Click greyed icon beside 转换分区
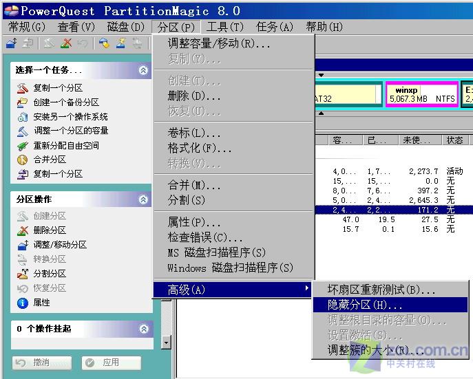Image resolution: width=473 pixels, height=379 pixels. [x=22, y=259]
